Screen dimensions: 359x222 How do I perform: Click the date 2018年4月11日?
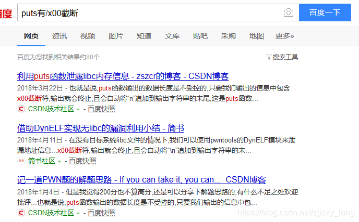(40, 140)
